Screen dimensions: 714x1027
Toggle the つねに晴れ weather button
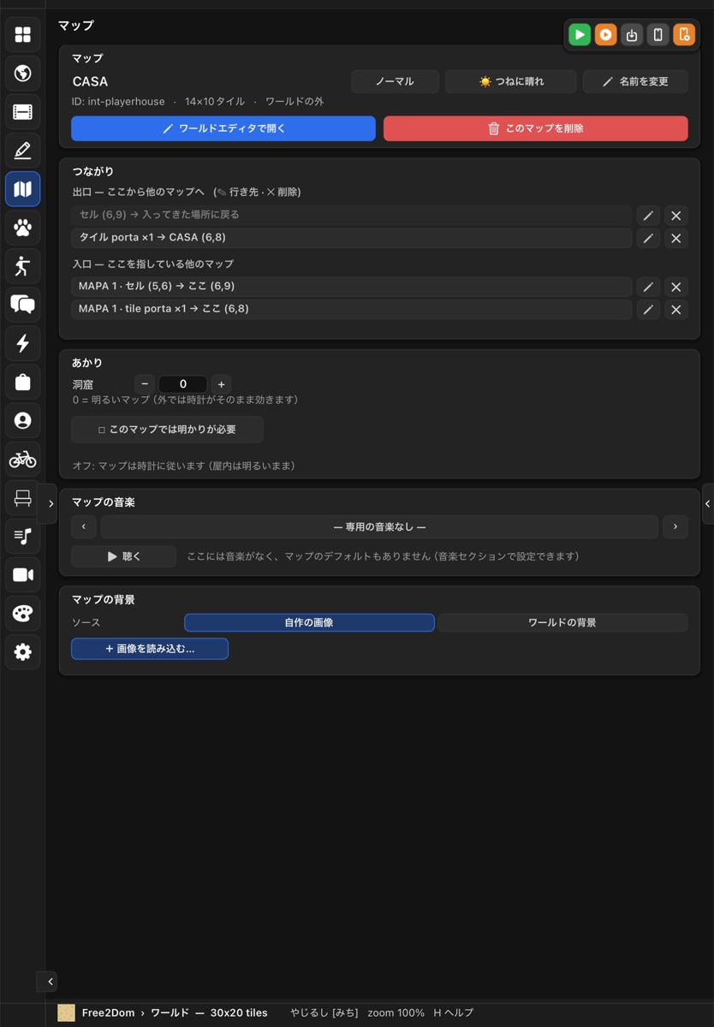[x=511, y=81]
